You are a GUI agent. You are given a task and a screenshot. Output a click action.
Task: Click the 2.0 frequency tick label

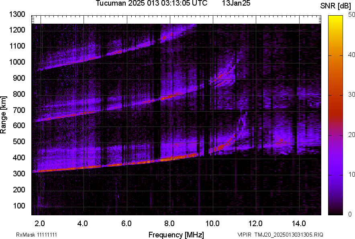tap(40, 223)
